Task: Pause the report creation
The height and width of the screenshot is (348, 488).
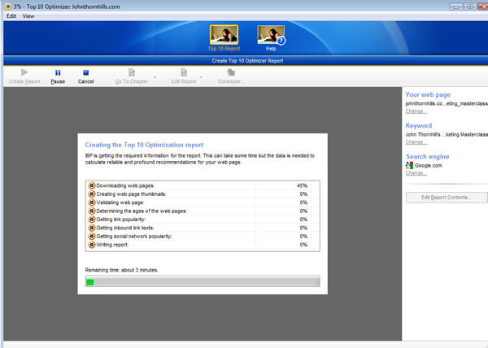Action: click(58, 76)
